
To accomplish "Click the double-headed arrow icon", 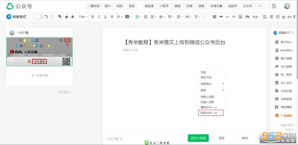I will pos(289,17).
